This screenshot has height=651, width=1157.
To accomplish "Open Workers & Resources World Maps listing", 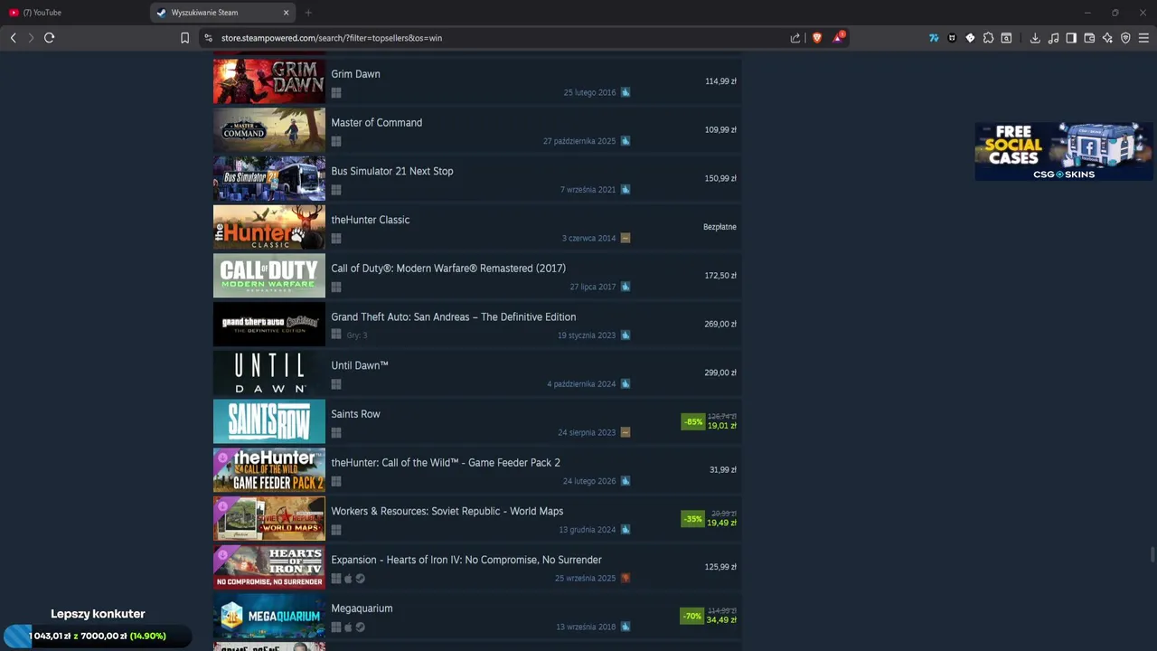I will (477, 519).
